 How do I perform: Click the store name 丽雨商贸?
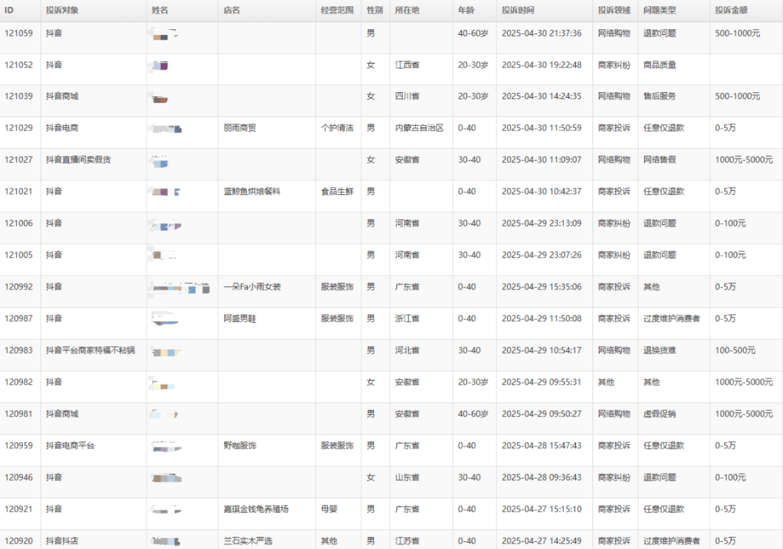(240, 128)
